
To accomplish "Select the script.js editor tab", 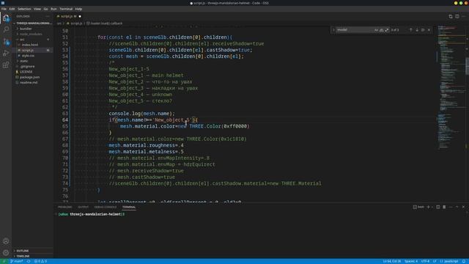I will [x=69, y=16].
